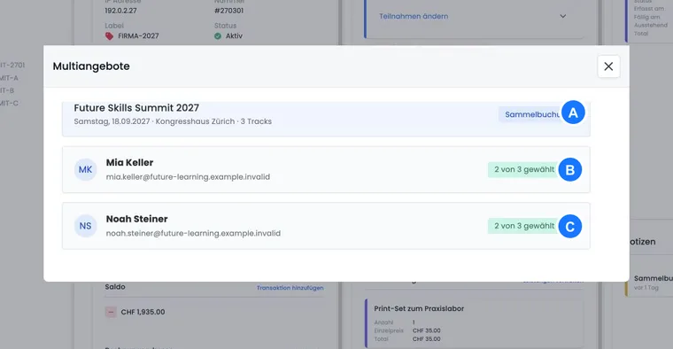Screen dimensions: 673x349
Task: Click the number #270301
Action: (x=228, y=11)
